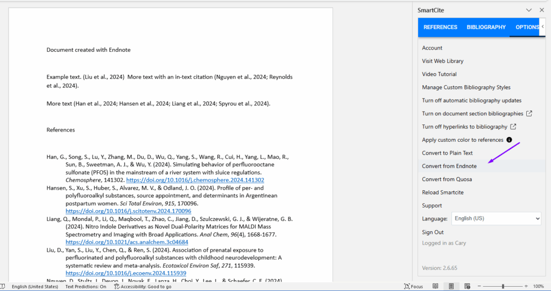Collapse the SmartCite tab strip arrow

coord(542,26)
